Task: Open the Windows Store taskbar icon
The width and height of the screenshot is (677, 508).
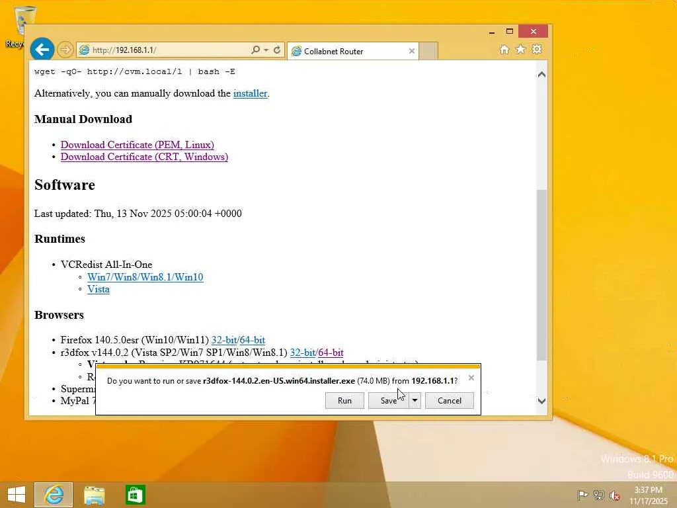Action: click(x=135, y=495)
